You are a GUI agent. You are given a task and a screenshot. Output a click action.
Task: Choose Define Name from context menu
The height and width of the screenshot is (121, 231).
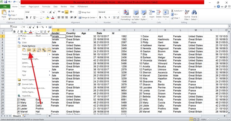point(28,92)
